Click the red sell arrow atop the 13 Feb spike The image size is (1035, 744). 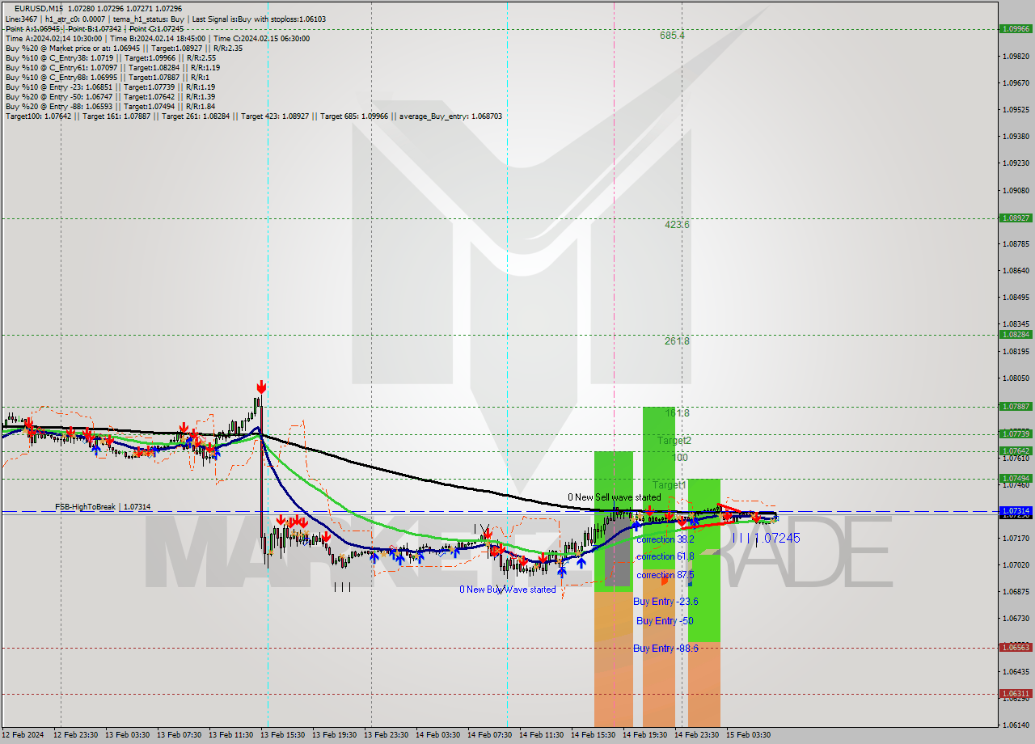261,386
